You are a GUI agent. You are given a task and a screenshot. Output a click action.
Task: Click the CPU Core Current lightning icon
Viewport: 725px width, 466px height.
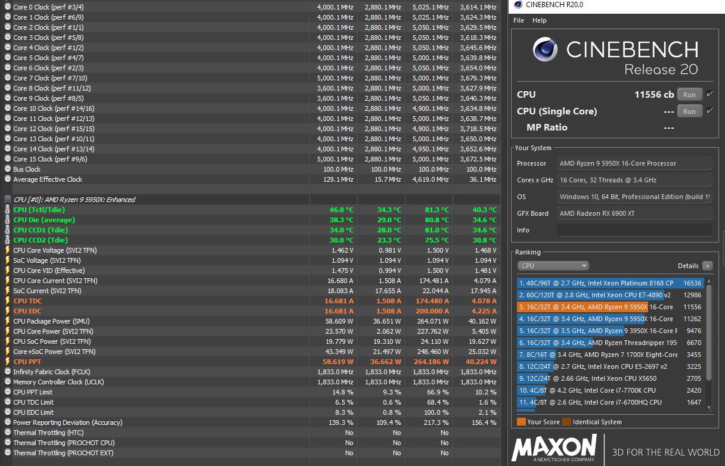pos(8,281)
